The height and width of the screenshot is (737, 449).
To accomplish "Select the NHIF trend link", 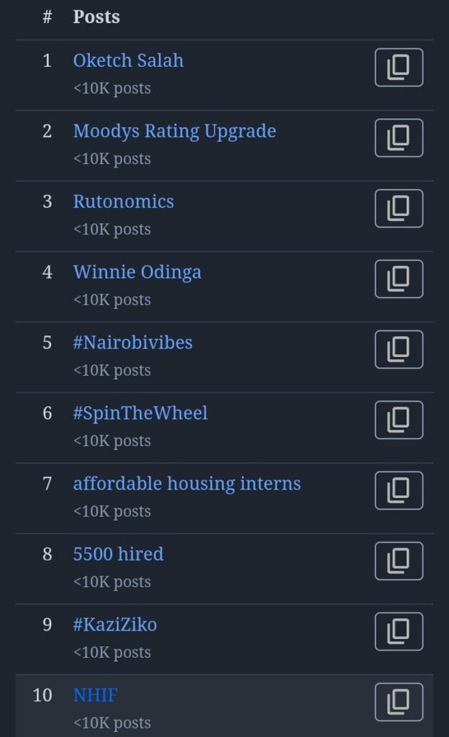I will click(x=95, y=695).
